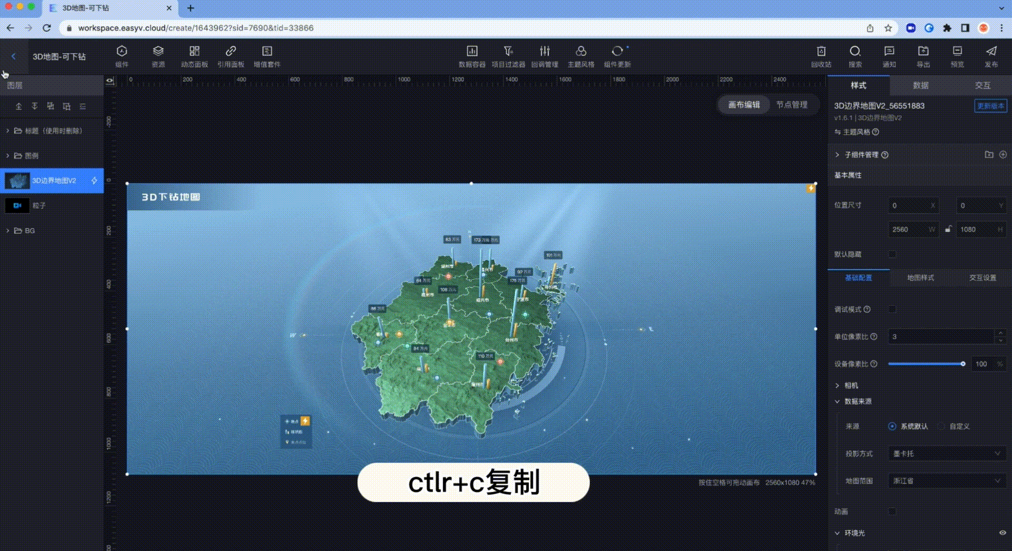The height and width of the screenshot is (551, 1012).
Task: Open the 地图范围 dropdown showing 浙江省
Action: tap(947, 481)
